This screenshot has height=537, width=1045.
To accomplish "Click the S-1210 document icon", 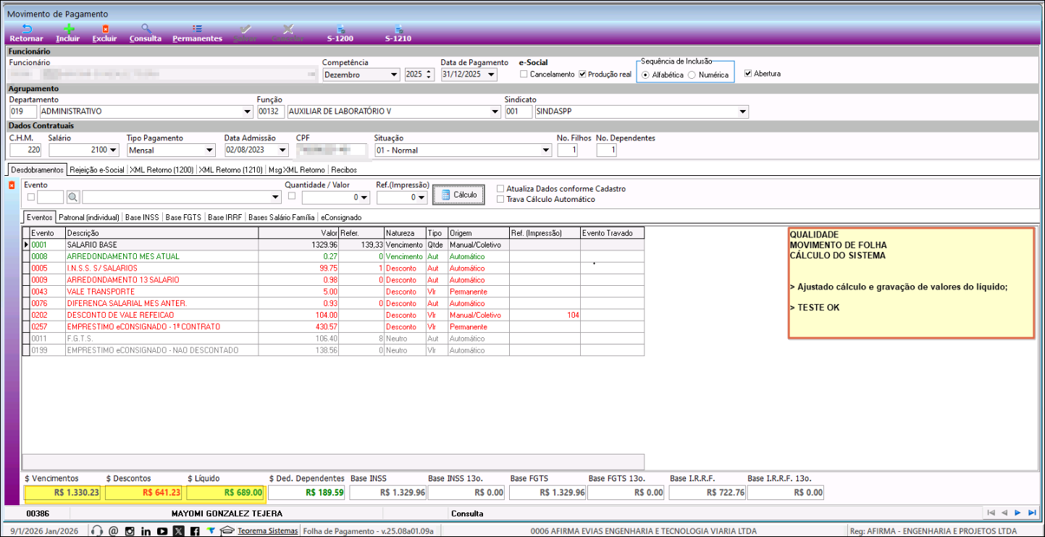I will (398, 29).
